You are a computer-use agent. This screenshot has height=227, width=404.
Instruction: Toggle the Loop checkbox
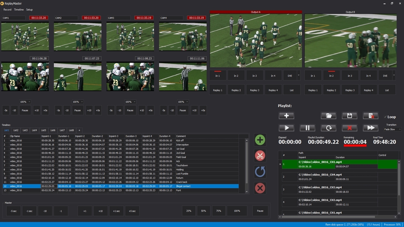[385, 117]
